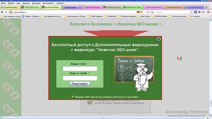Click the Ваше имя input field

(80, 68)
